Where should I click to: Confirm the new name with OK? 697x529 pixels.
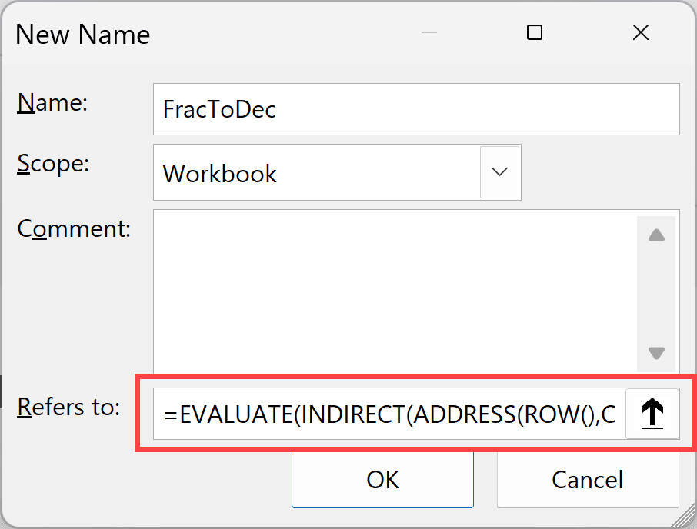382,479
